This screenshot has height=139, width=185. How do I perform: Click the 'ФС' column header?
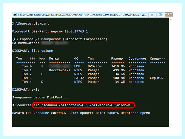click(76, 58)
